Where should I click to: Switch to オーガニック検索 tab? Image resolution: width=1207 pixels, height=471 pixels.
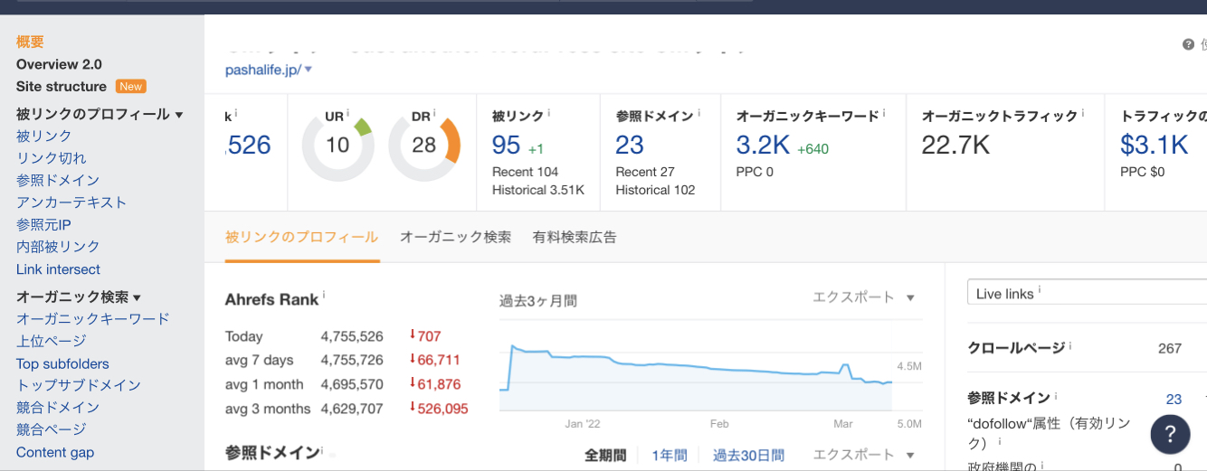(455, 238)
